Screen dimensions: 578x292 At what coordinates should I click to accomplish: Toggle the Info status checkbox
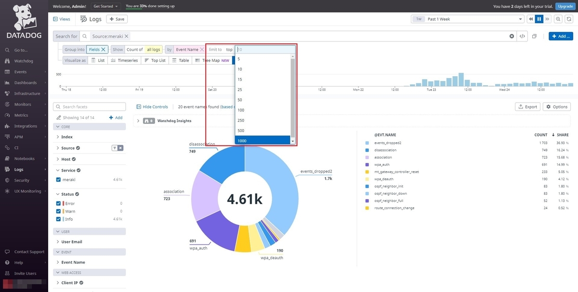pyautogui.click(x=59, y=219)
